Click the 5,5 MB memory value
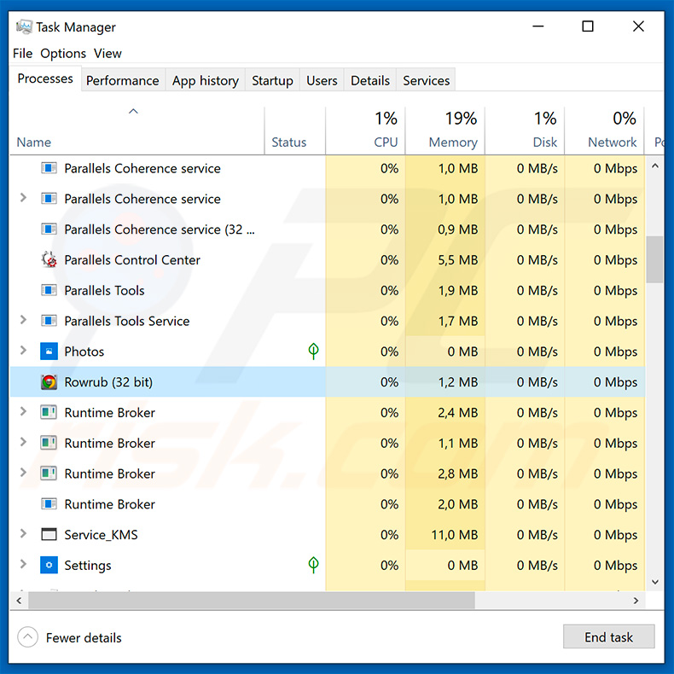 [x=458, y=259]
